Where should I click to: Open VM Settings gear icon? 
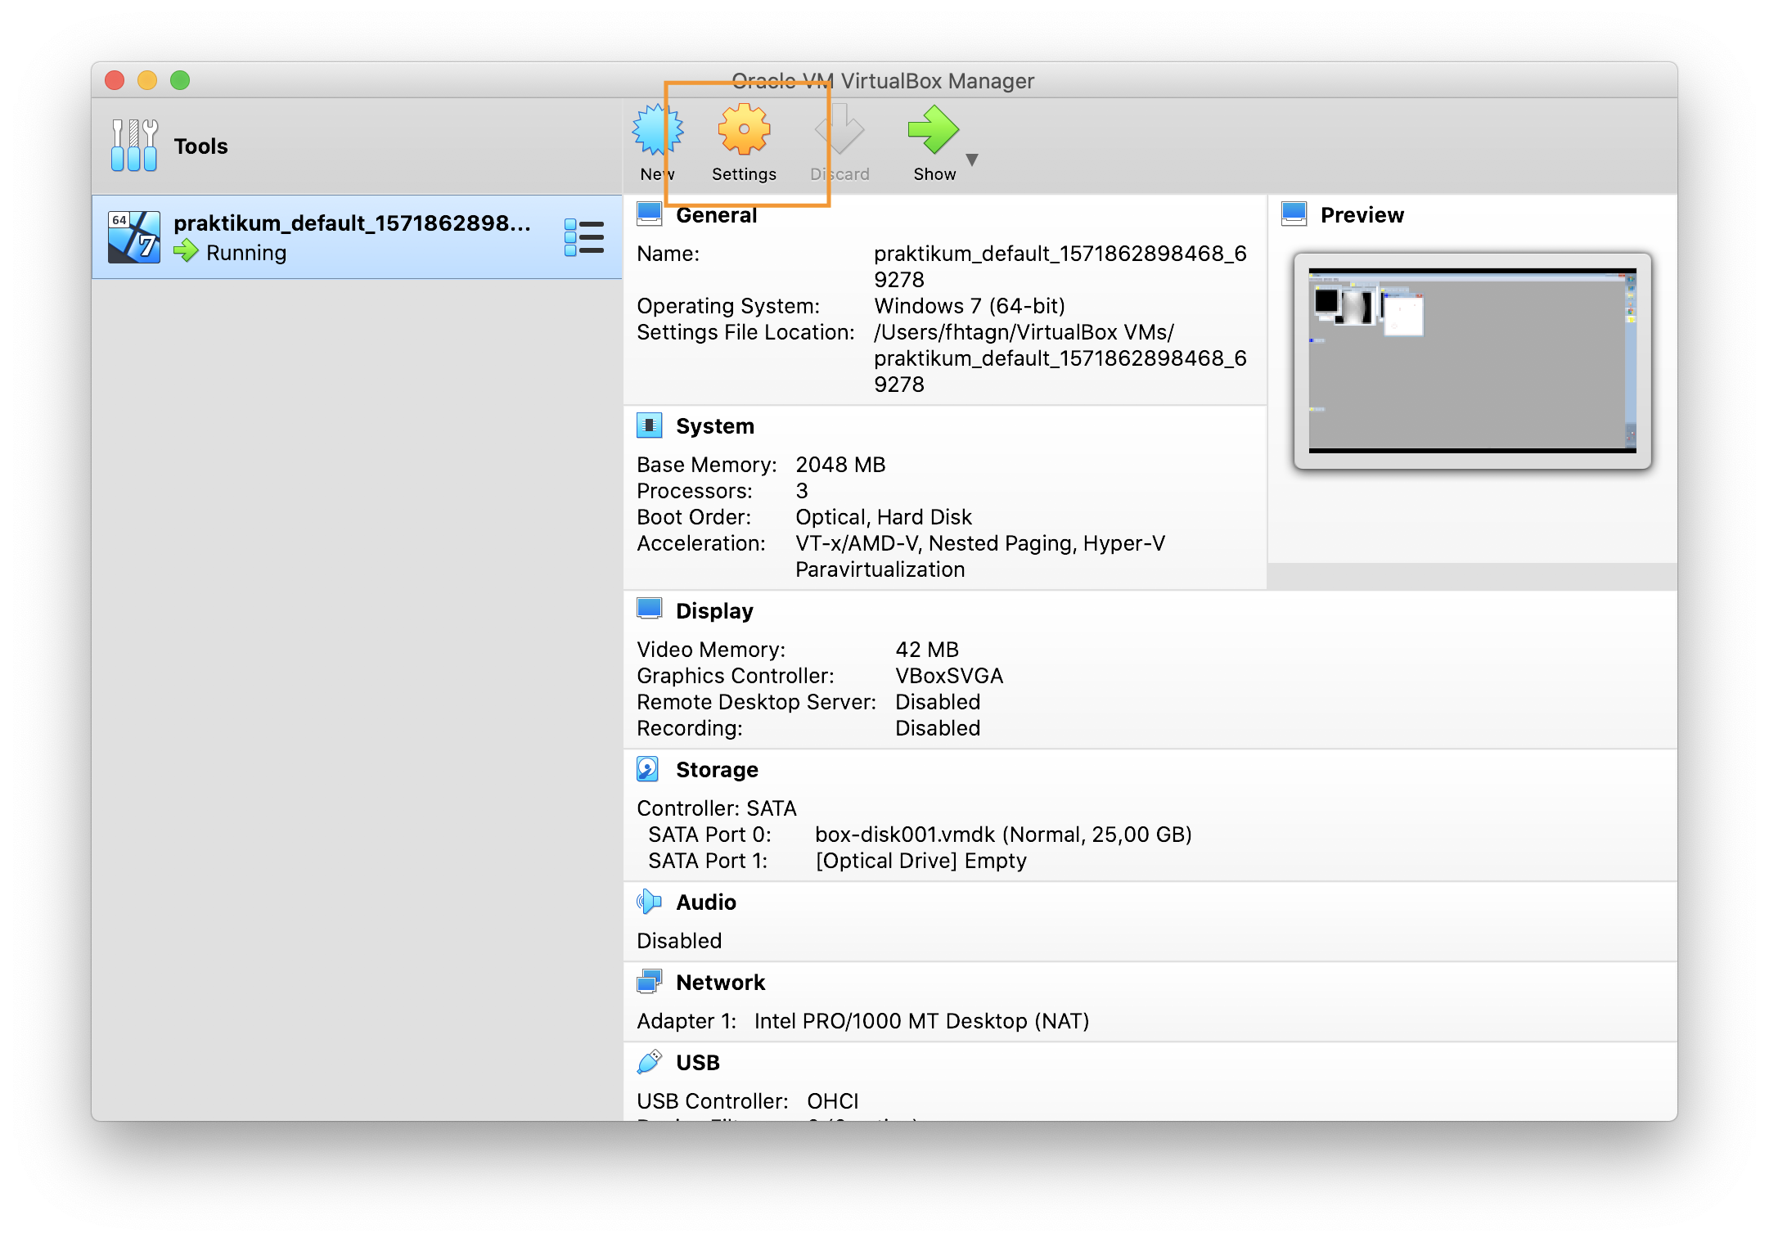pos(744,129)
